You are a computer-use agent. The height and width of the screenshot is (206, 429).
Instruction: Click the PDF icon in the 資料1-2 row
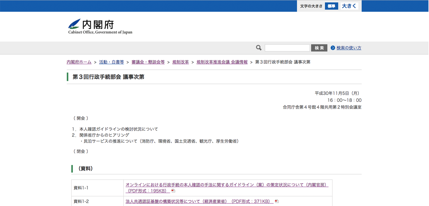(277, 201)
